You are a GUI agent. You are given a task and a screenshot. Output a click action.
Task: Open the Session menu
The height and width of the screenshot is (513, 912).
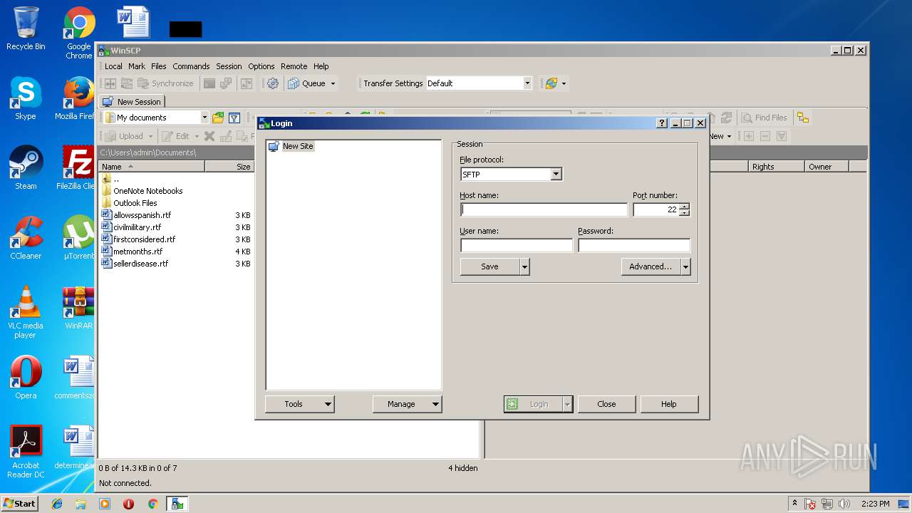click(x=229, y=66)
